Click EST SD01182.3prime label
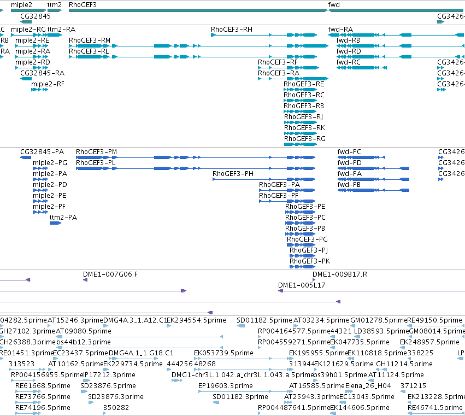 click(240, 397)
